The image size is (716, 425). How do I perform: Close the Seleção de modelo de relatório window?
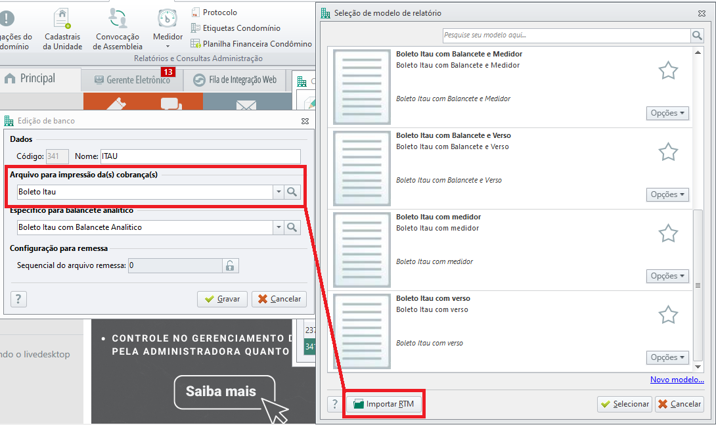point(702,14)
